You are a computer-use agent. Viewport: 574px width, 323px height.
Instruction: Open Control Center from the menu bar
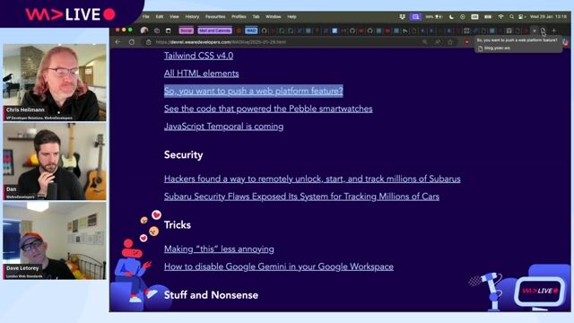(522, 17)
